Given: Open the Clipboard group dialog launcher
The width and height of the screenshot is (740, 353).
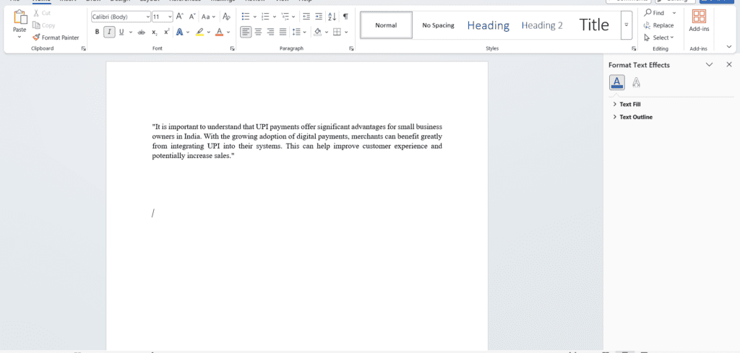Looking at the screenshot, I should tap(84, 48).
